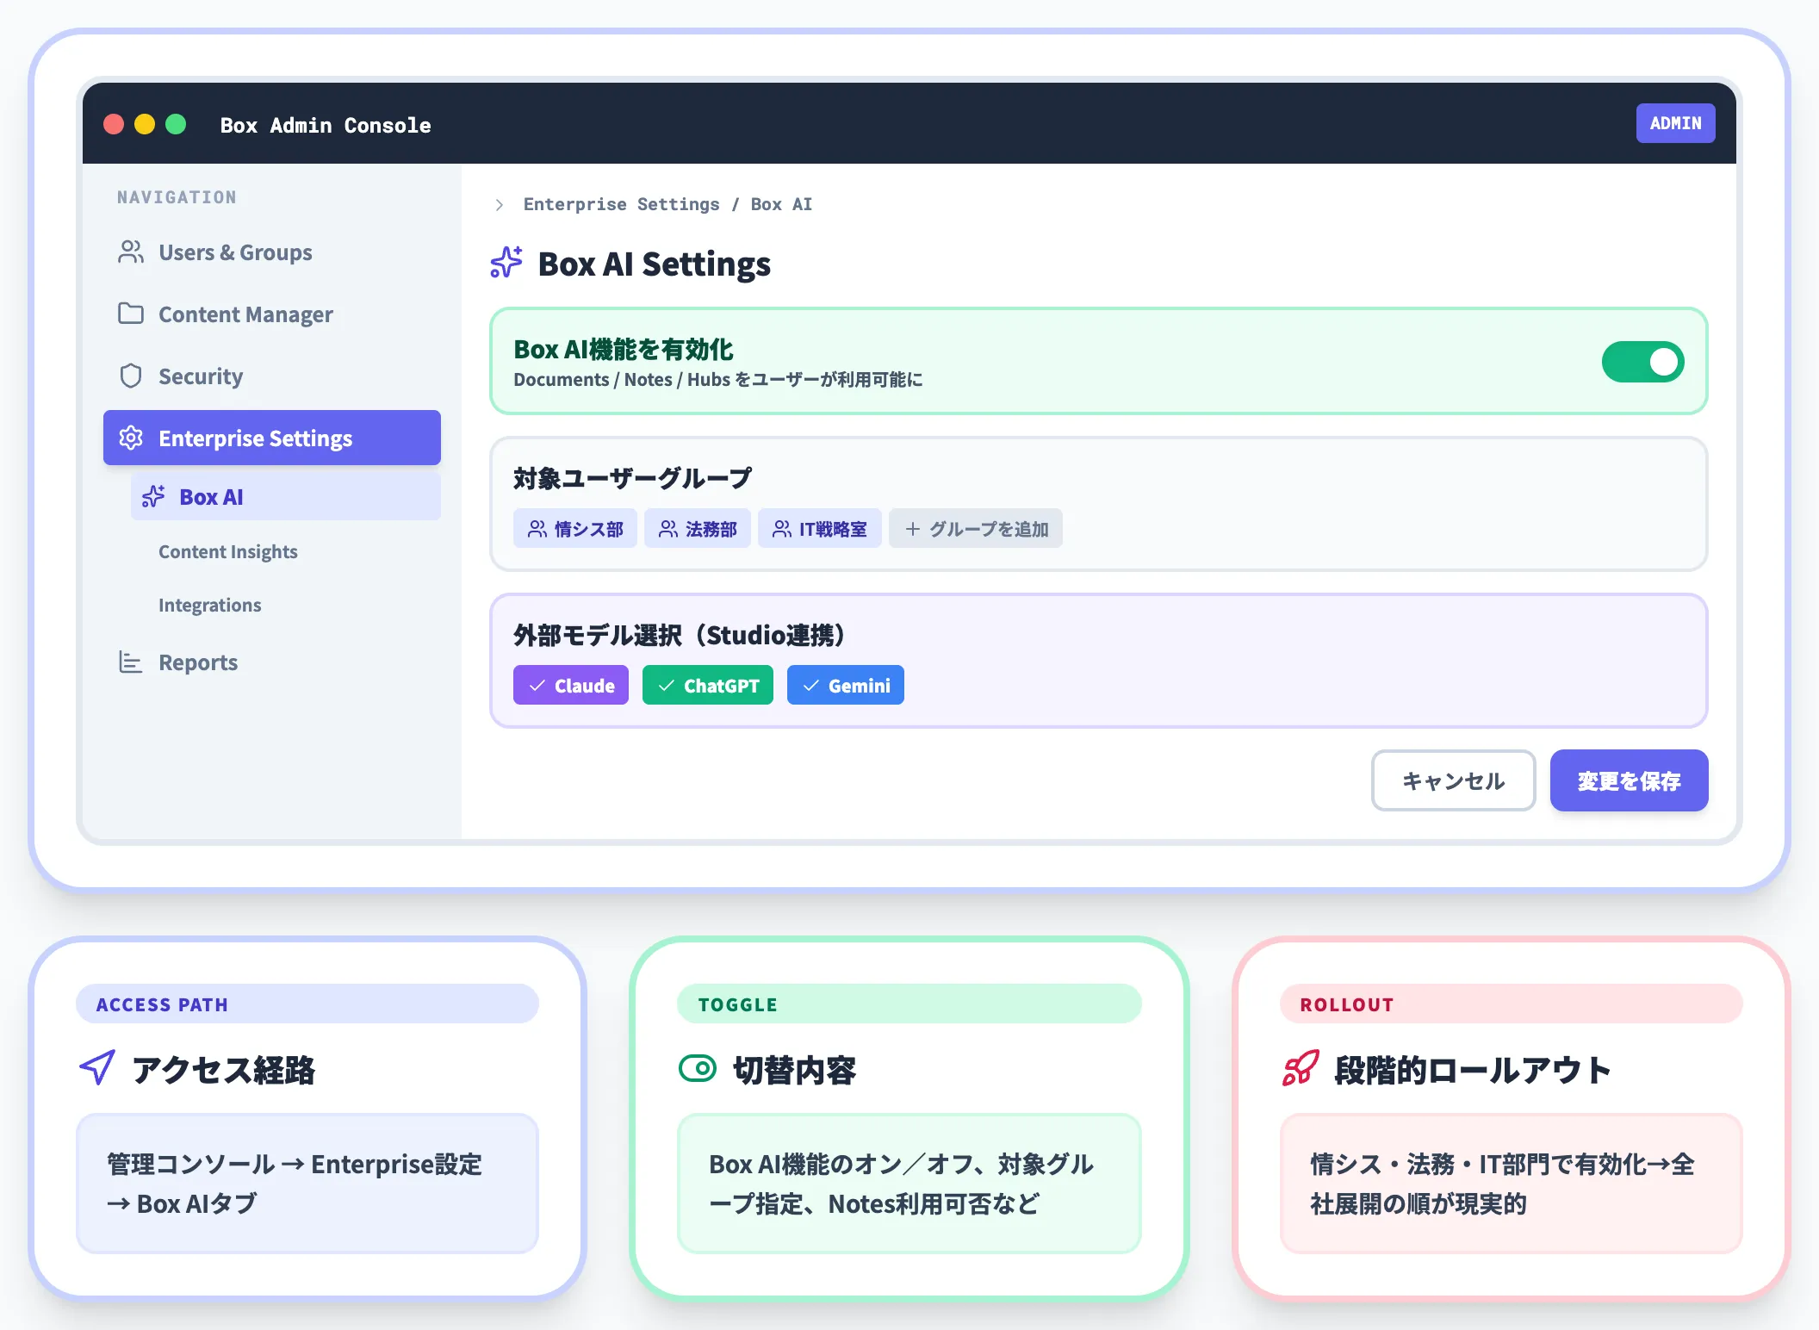Uncheck the Gemini model option
Image resolution: width=1819 pixels, height=1330 pixels.
point(846,685)
